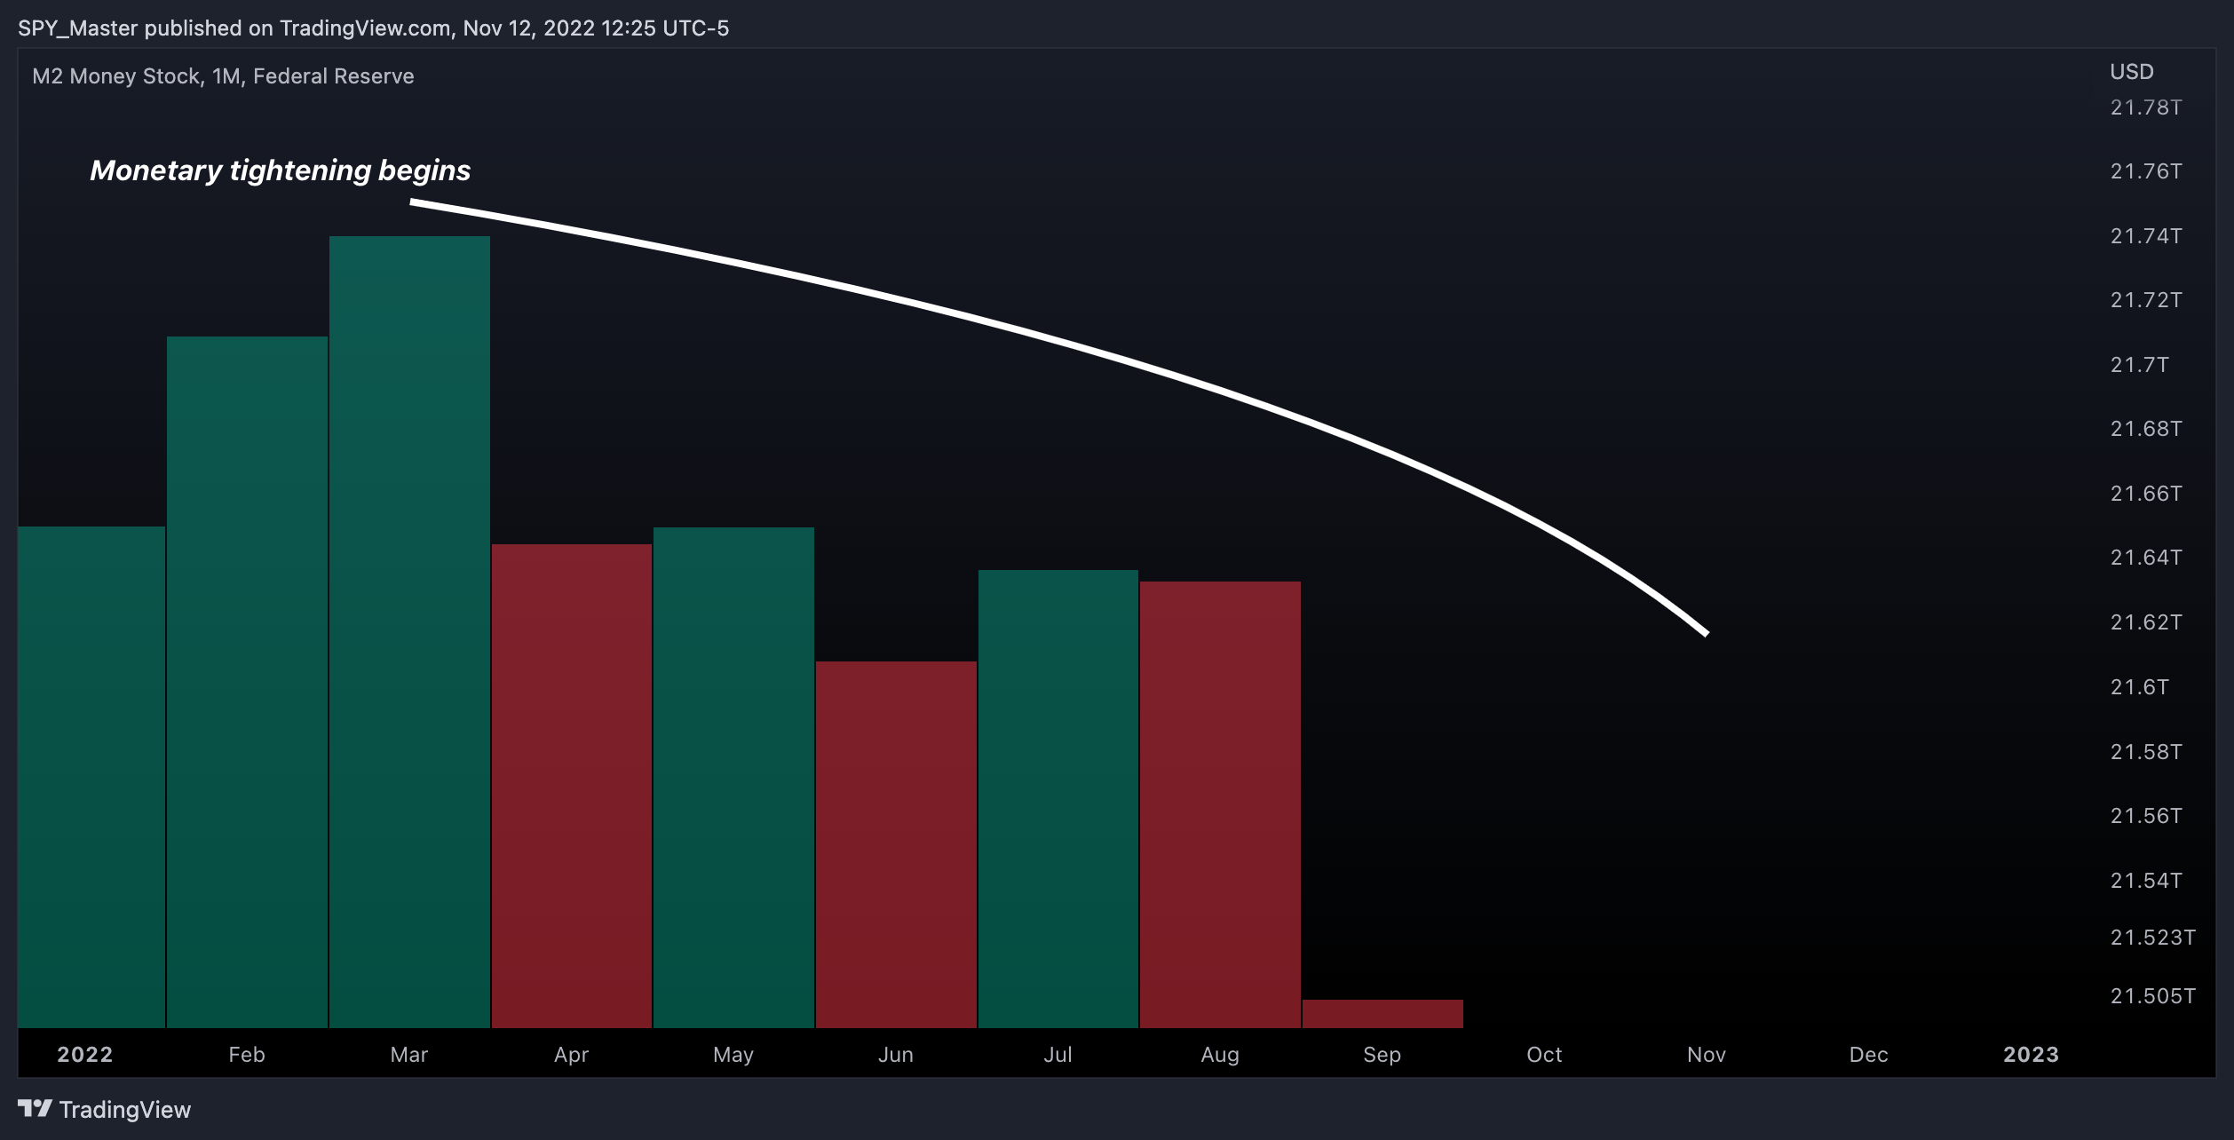
Task: Click the Sep time axis label
Action: click(x=1382, y=1055)
